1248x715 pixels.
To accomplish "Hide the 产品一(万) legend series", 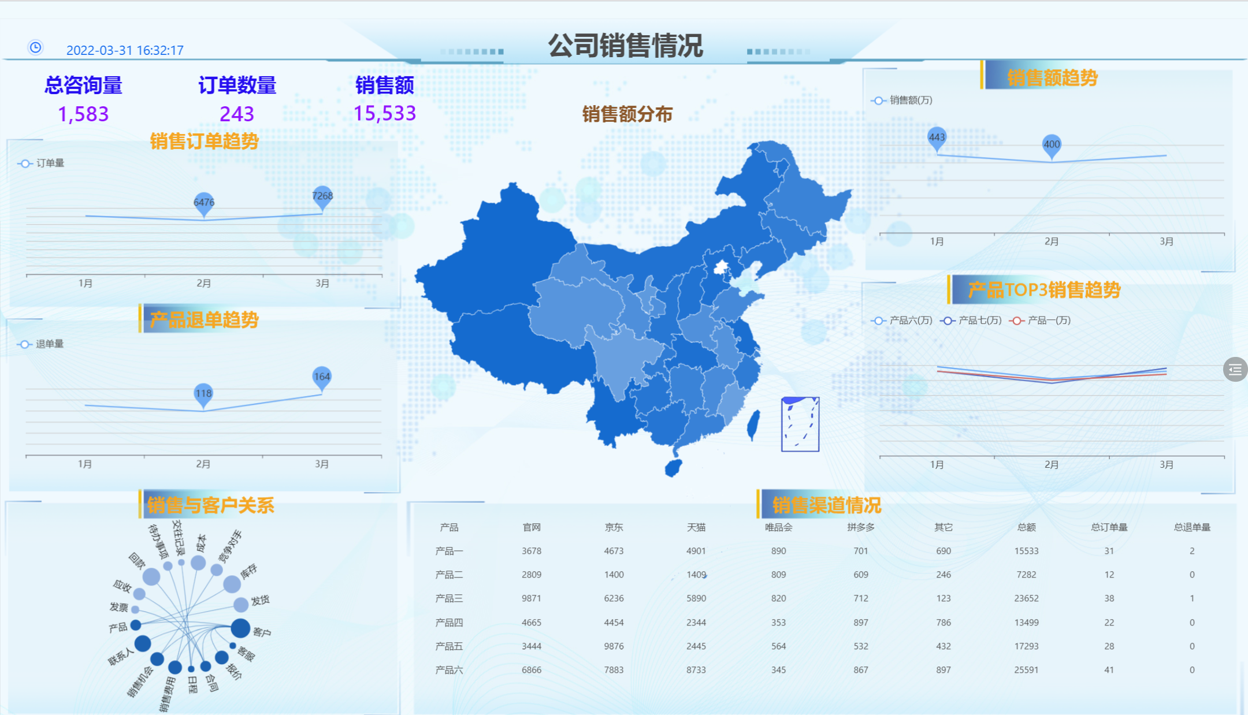I will click(x=1040, y=321).
